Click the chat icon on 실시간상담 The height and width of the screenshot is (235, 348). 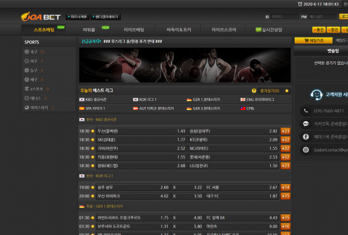click(x=258, y=30)
